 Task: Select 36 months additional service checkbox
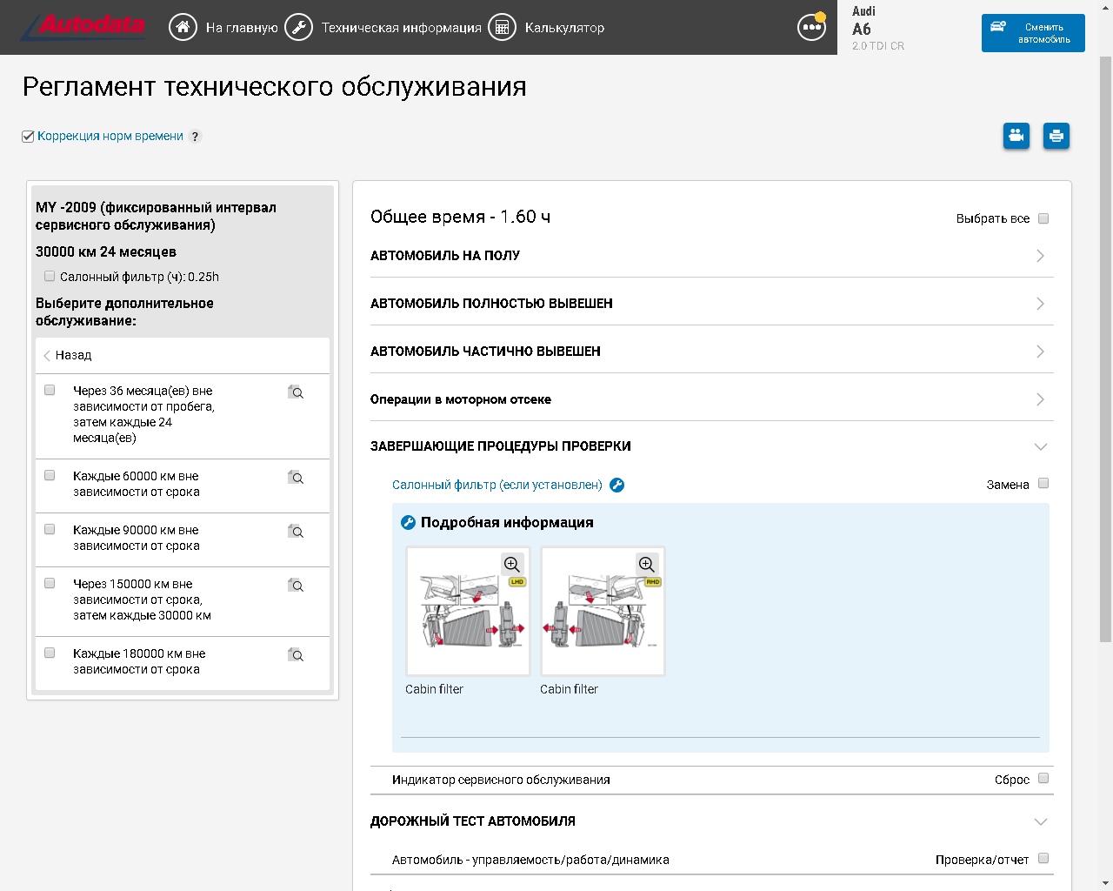(50, 390)
